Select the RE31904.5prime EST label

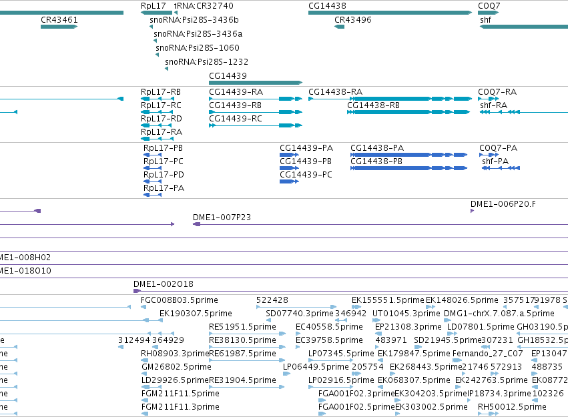pyautogui.click(x=243, y=380)
